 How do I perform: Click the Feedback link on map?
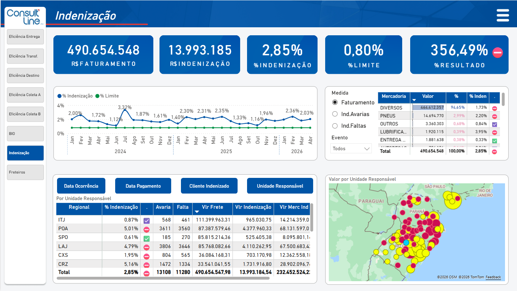493,277
